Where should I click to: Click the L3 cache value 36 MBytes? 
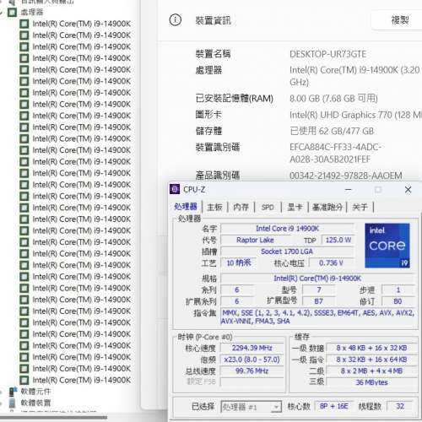pyautogui.click(x=371, y=382)
